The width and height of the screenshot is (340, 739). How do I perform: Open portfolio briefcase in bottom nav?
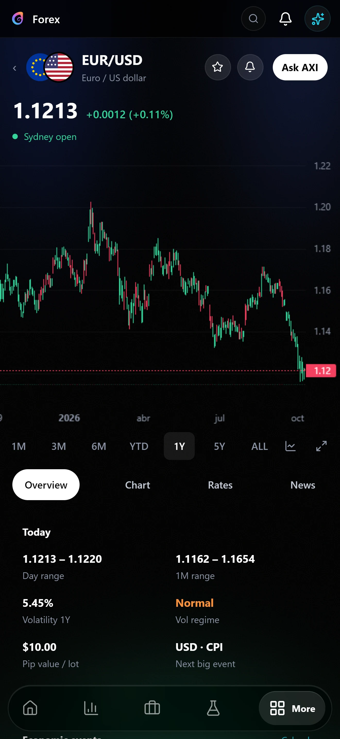(x=152, y=708)
